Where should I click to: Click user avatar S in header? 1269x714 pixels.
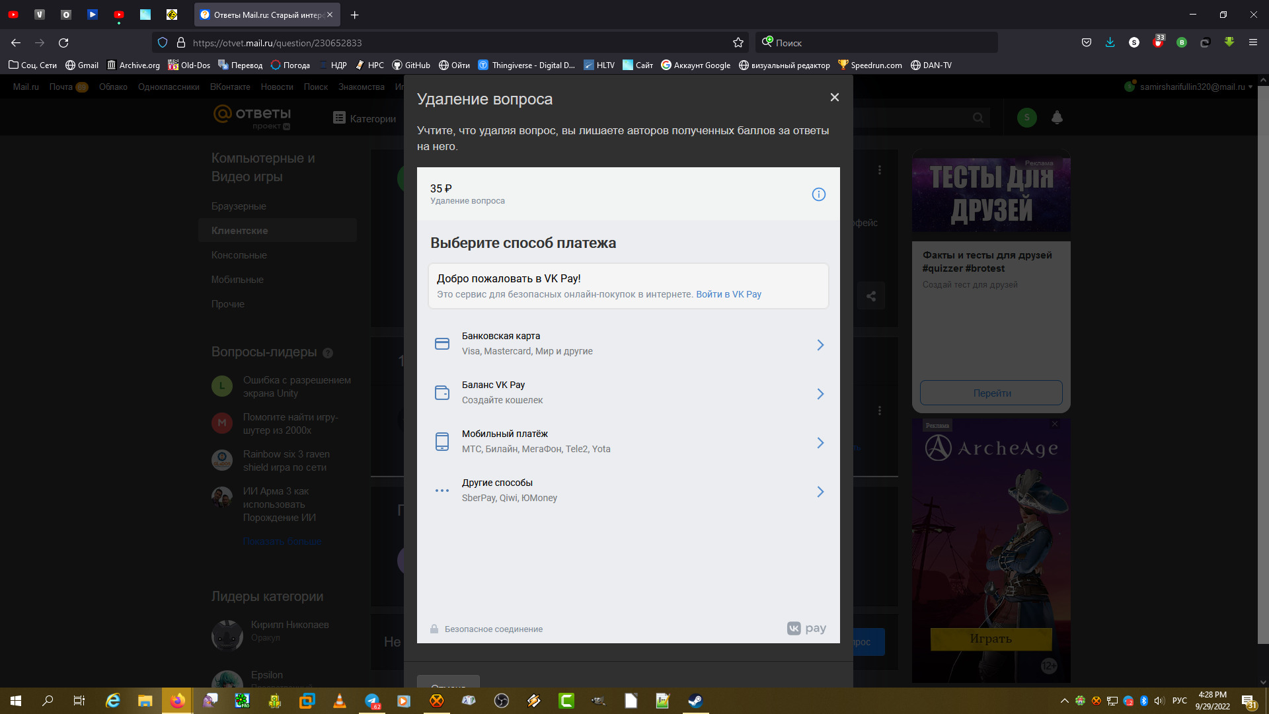click(1026, 118)
